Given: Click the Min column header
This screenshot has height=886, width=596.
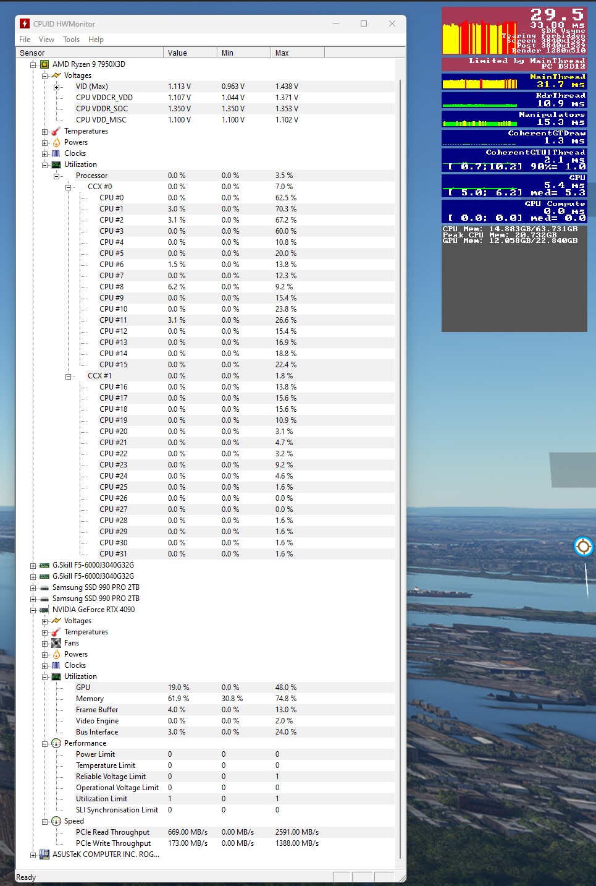Looking at the screenshot, I should [x=244, y=53].
